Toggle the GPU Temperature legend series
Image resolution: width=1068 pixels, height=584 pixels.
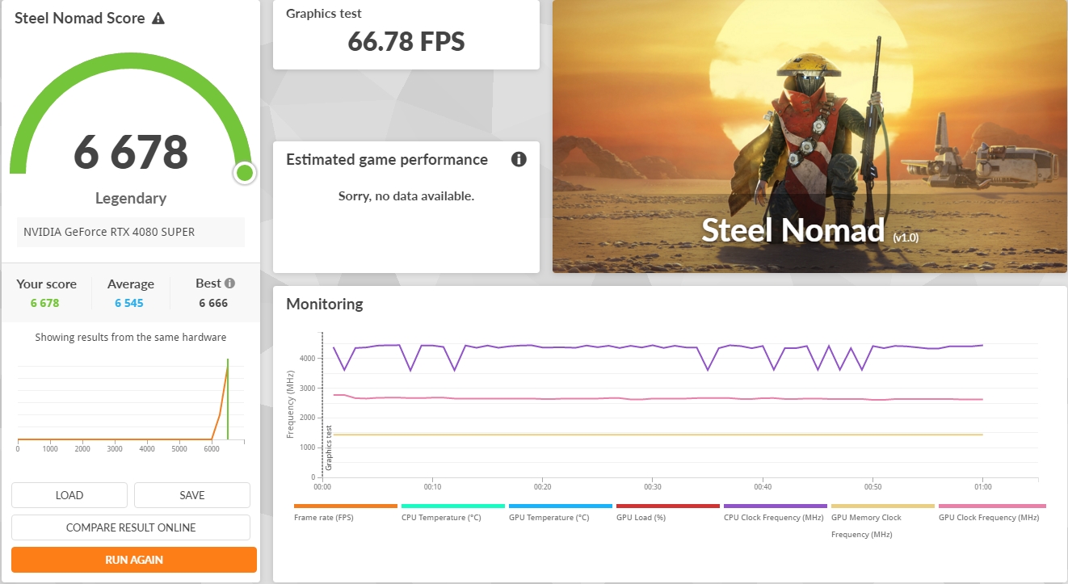(x=560, y=512)
